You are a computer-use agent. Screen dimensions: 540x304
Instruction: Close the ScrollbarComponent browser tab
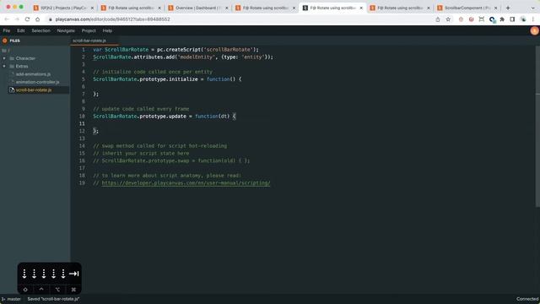(x=495, y=8)
